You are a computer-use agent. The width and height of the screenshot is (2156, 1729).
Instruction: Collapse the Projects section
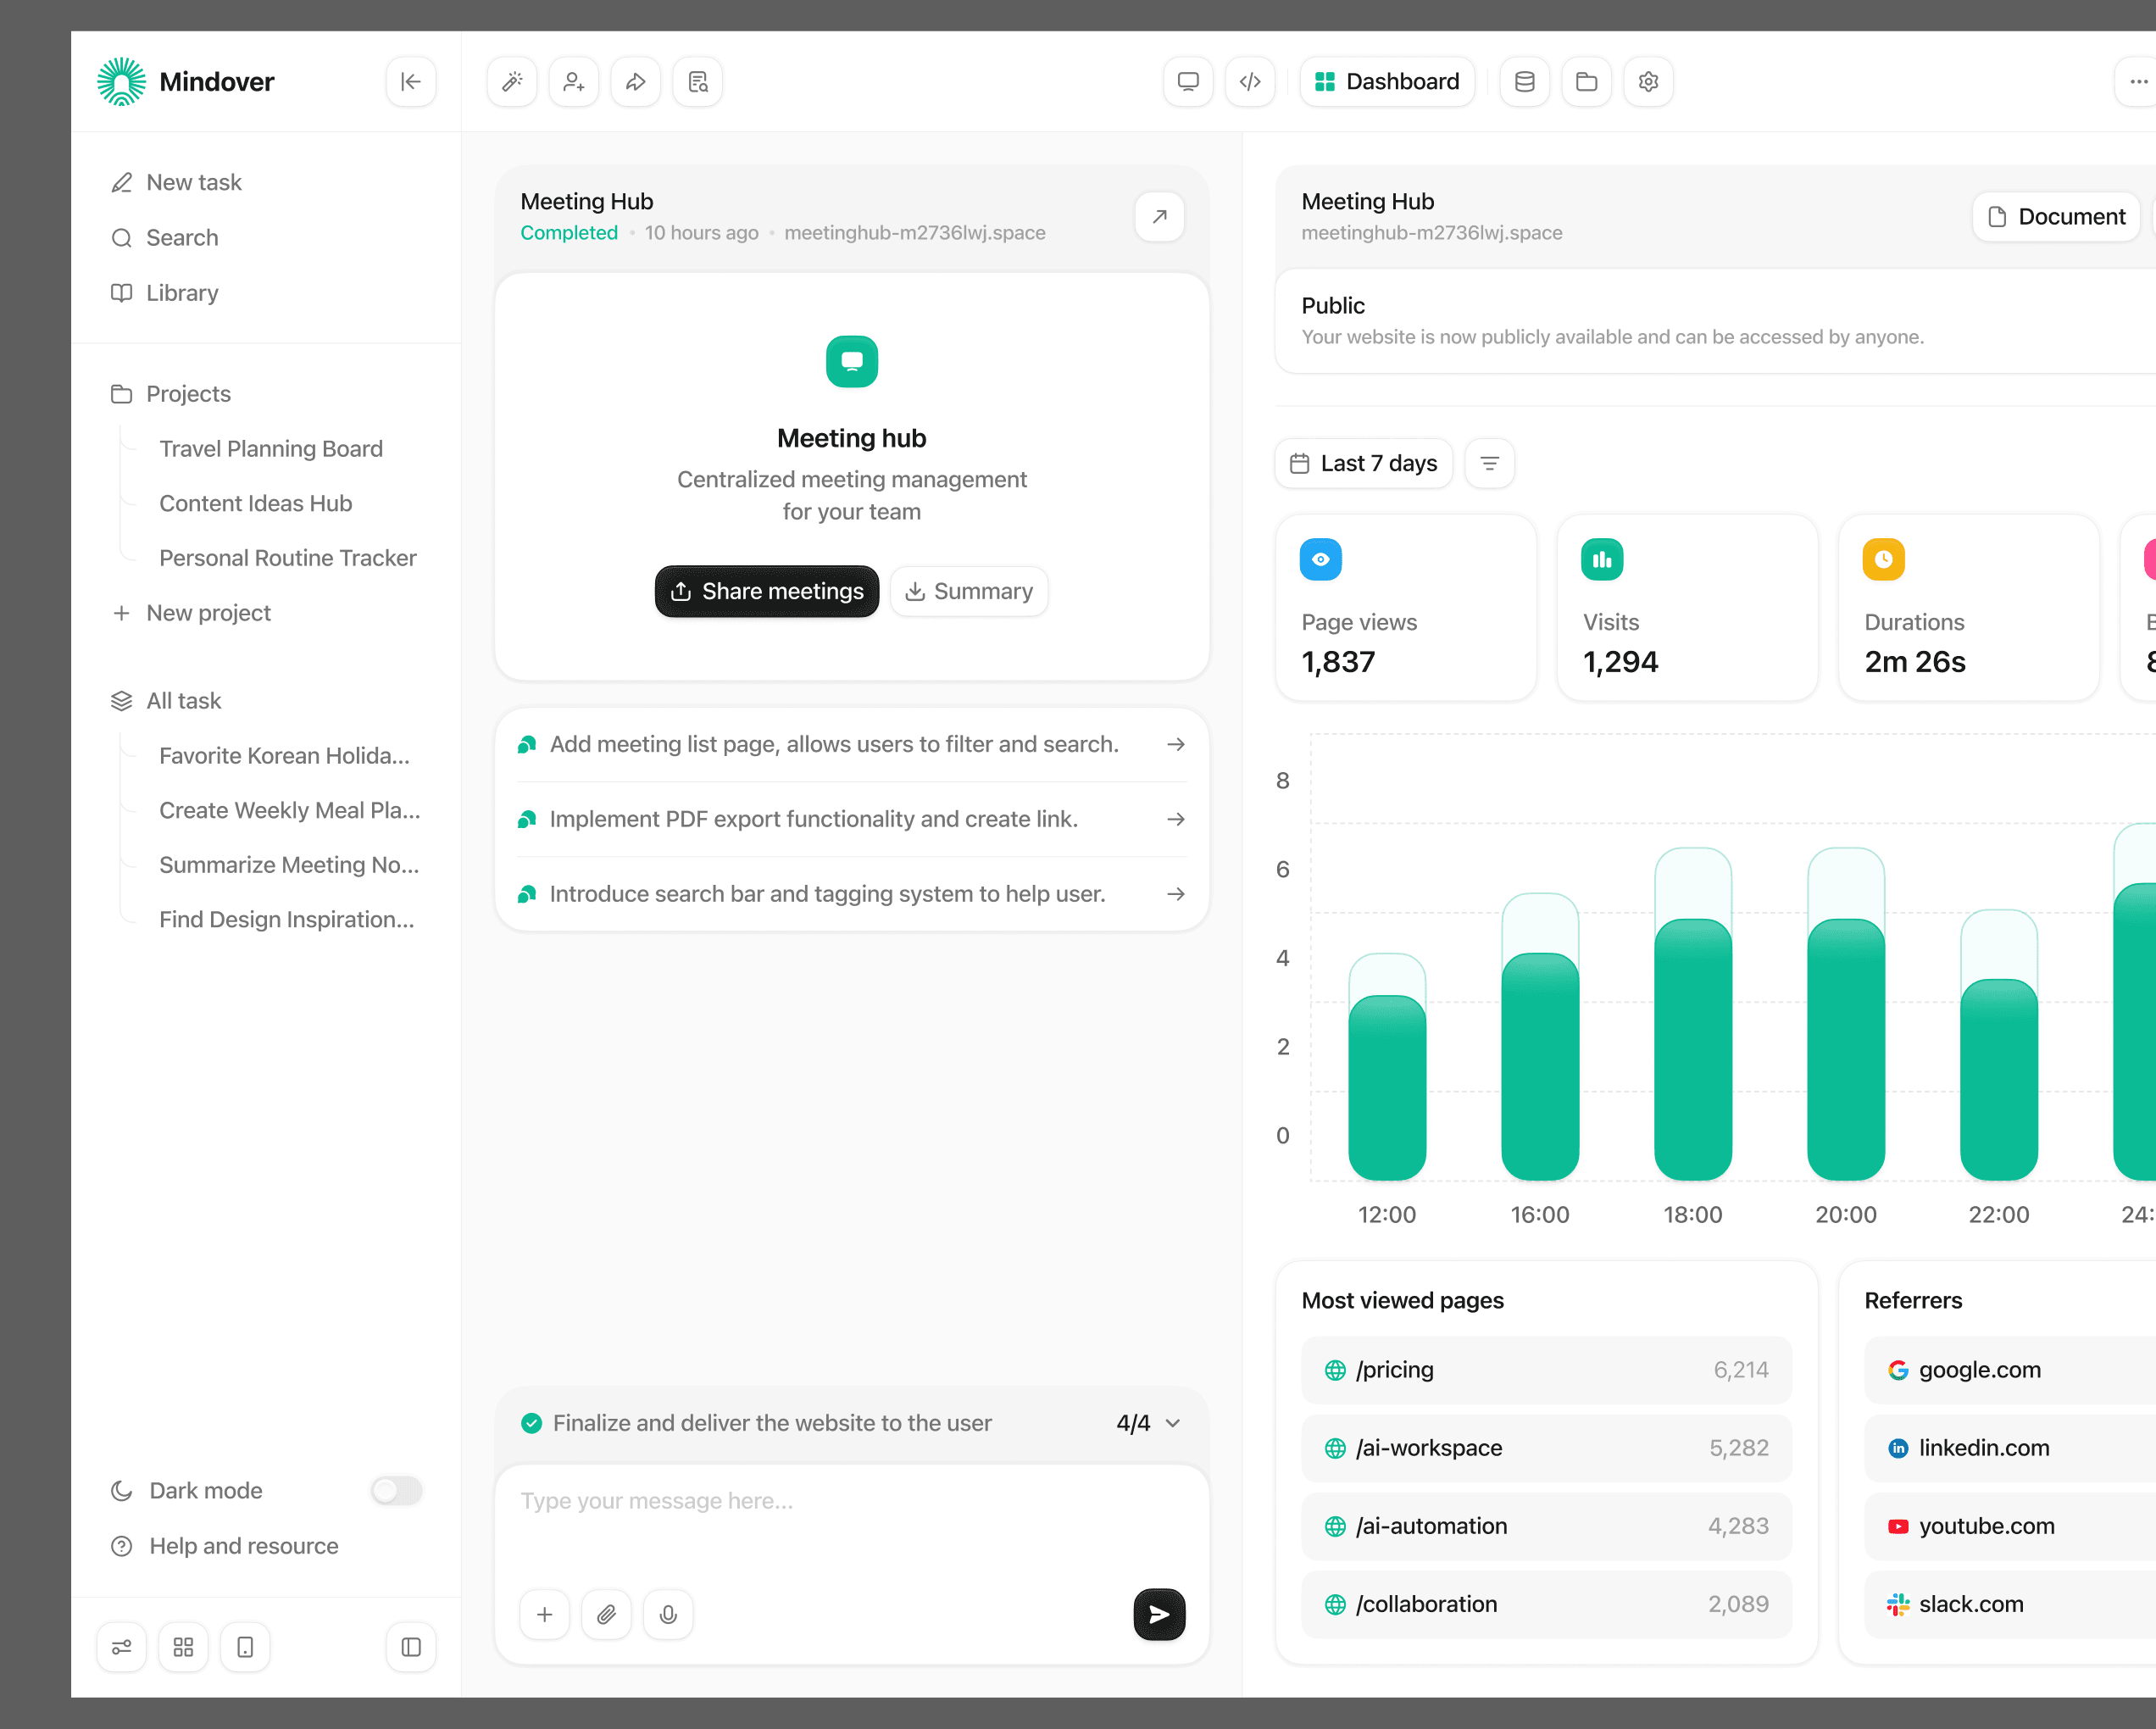171,394
